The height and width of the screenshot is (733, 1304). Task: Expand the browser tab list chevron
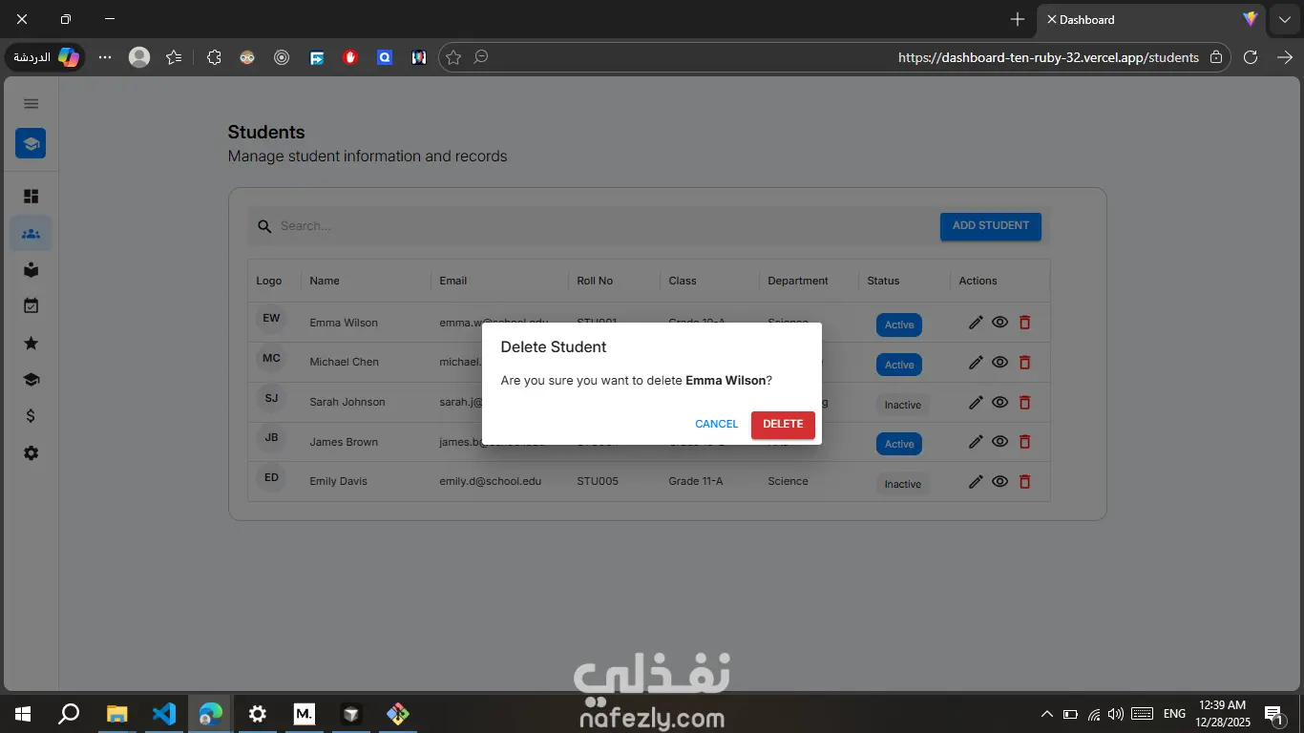pos(1285,19)
